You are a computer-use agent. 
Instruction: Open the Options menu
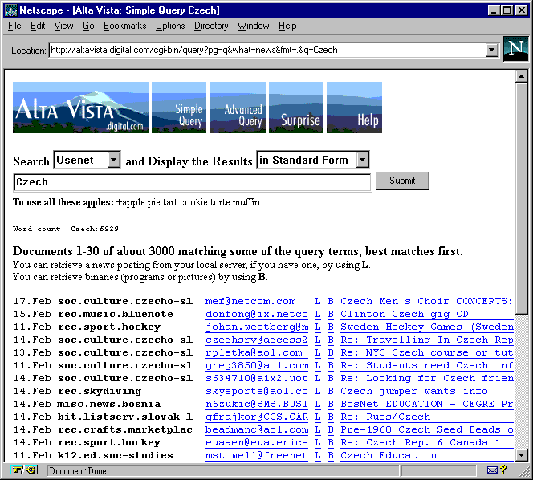[170, 26]
